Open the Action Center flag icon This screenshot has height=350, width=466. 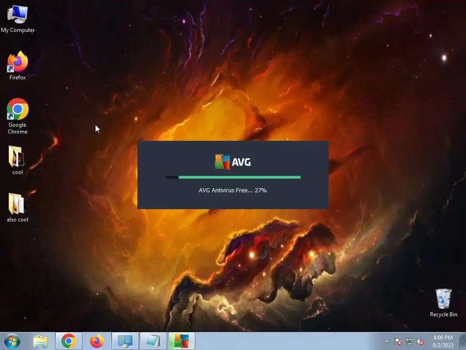tap(398, 341)
